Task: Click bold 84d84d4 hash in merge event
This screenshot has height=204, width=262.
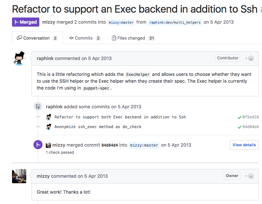Action: pos(110,145)
